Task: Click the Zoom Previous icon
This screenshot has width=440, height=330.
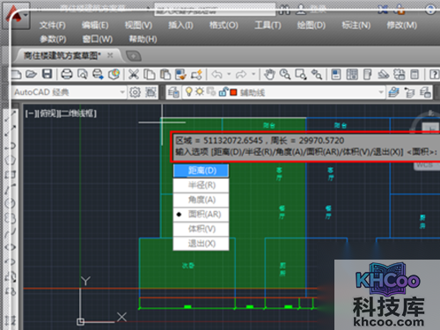Action: [x=317, y=74]
